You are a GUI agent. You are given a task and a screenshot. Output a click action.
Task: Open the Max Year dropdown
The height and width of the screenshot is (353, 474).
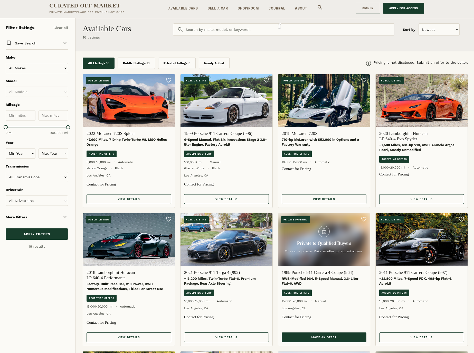(53, 153)
